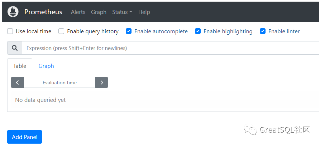Click the Evaluation time input box
Image resolution: width=320 pixels, height=144 pixels.
coord(59,83)
